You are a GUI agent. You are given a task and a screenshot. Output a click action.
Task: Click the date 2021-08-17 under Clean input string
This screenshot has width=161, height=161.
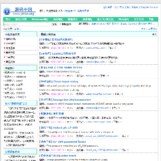pyautogui.click(x=58, y=94)
